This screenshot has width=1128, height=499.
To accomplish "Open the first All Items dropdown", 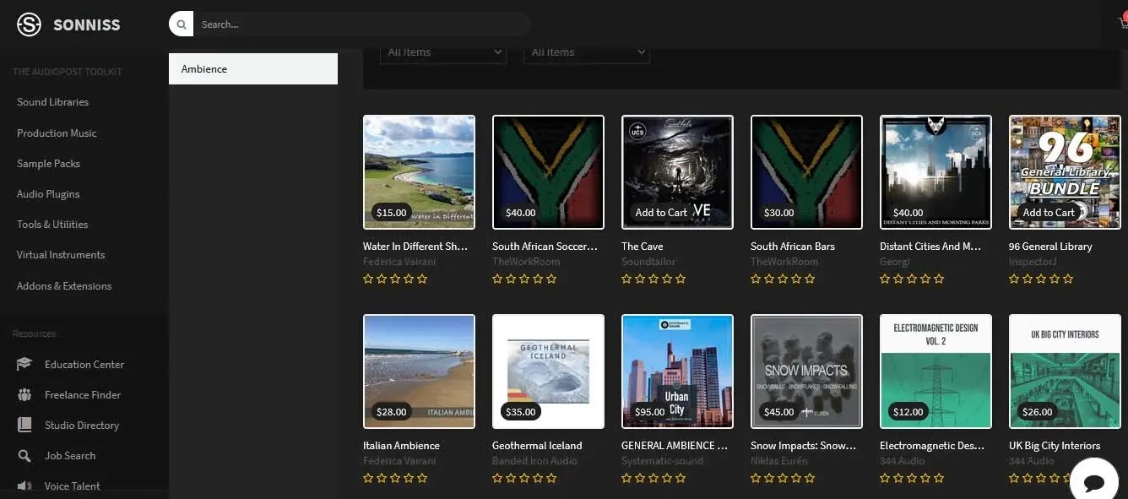I will pos(442,52).
